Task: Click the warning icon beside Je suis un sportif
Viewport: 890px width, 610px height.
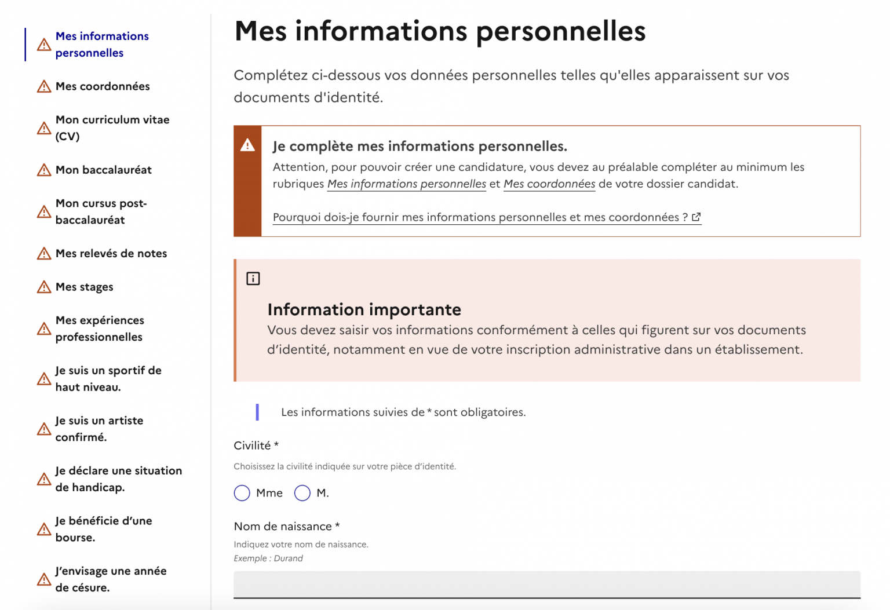Action: [43, 378]
